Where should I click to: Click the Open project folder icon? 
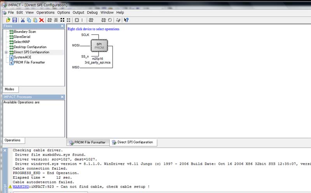pyautogui.click(x=8, y=20)
